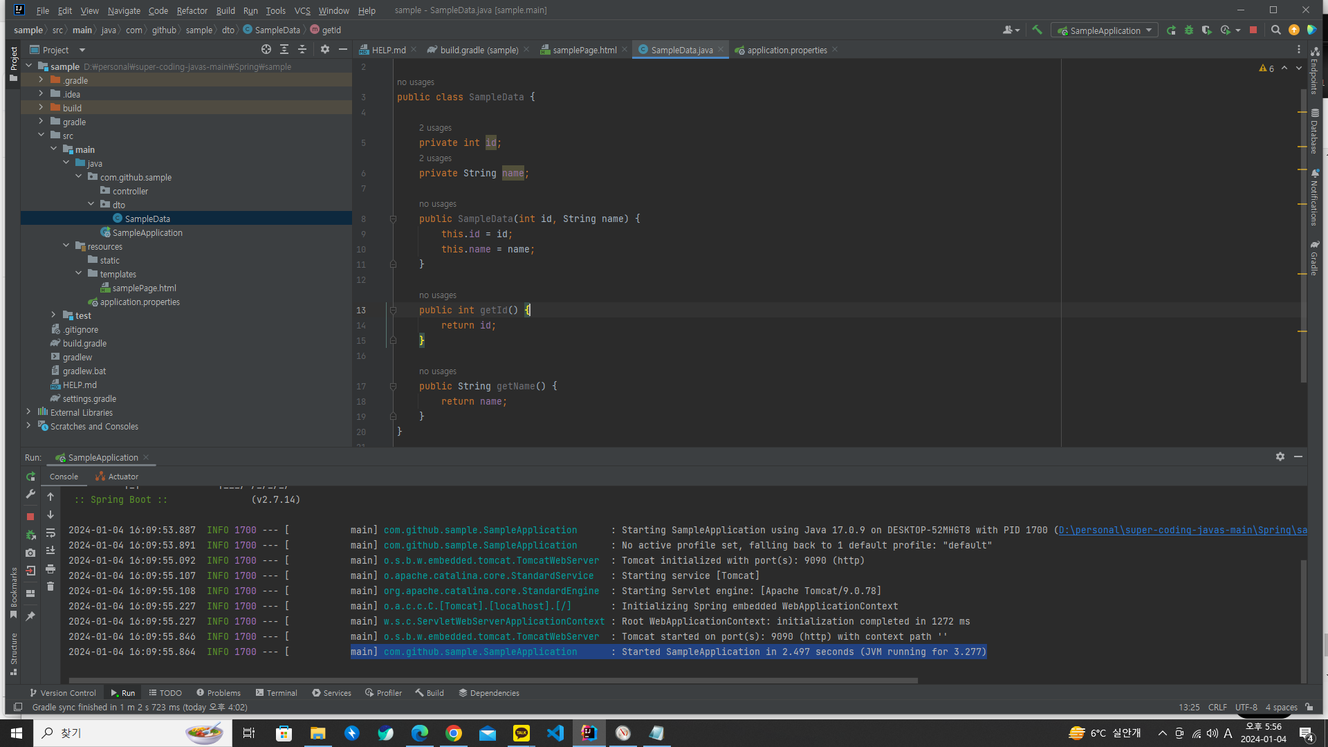Open the SampleApplication run configuration dropdown
The height and width of the screenshot is (747, 1328).
pos(1105,30)
